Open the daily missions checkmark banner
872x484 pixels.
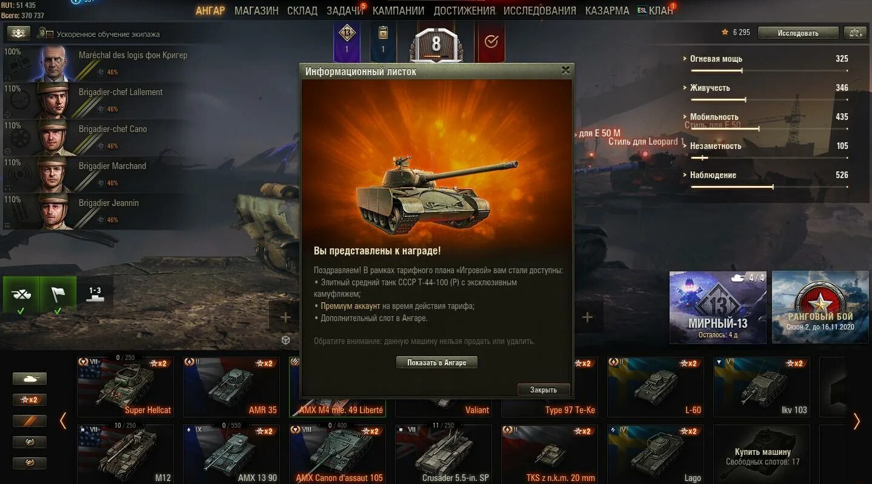pyautogui.click(x=491, y=42)
